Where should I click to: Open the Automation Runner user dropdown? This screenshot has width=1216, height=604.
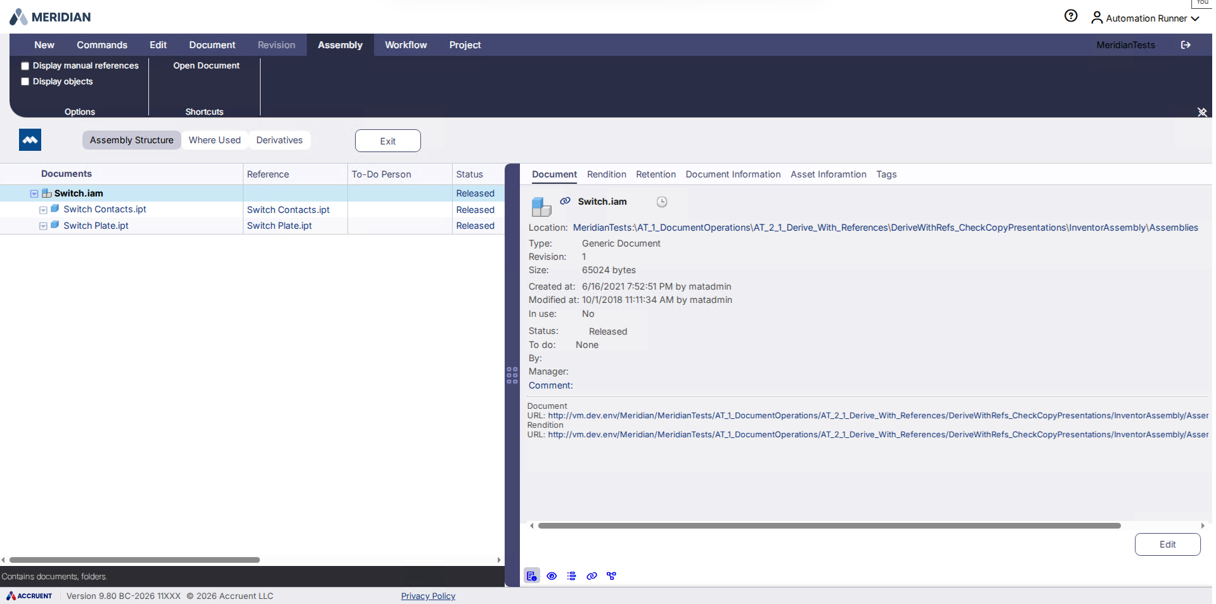1145,18
